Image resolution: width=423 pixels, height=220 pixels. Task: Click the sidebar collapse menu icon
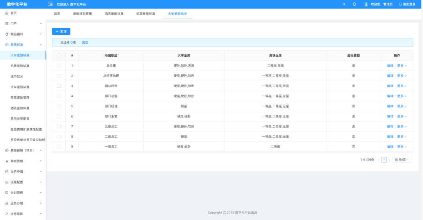(x=51, y=4)
